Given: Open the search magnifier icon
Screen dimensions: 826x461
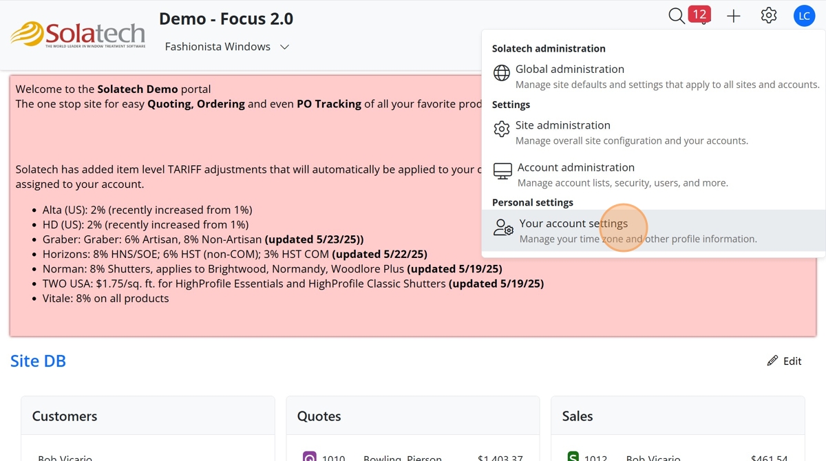Looking at the screenshot, I should (677, 16).
